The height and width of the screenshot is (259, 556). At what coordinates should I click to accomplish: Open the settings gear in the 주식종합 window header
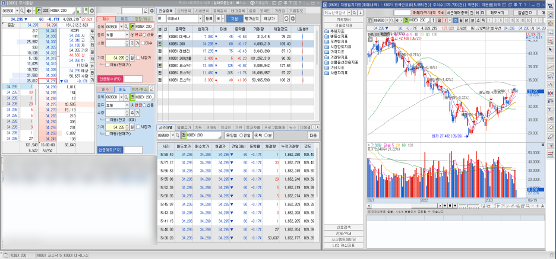92,11
